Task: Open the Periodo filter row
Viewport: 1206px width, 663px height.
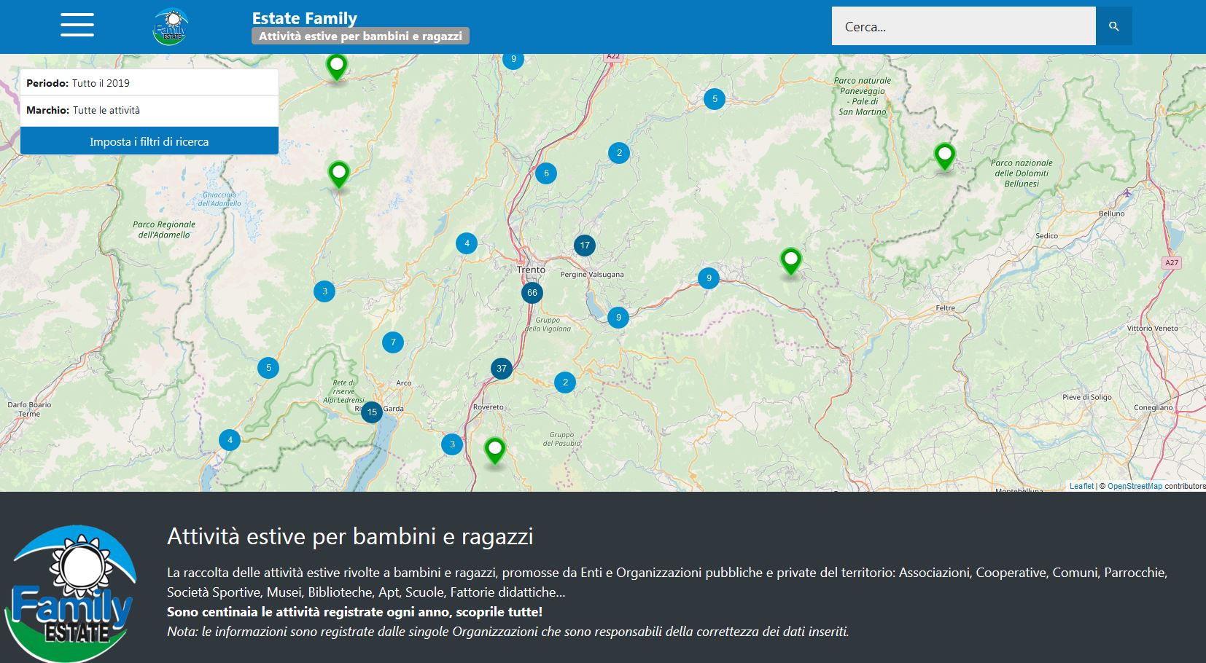Action: click(x=149, y=83)
